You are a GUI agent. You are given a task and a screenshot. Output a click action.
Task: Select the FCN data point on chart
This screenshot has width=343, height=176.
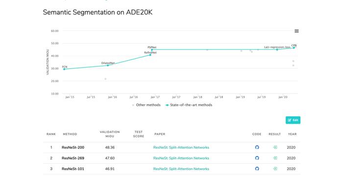tap(64, 69)
